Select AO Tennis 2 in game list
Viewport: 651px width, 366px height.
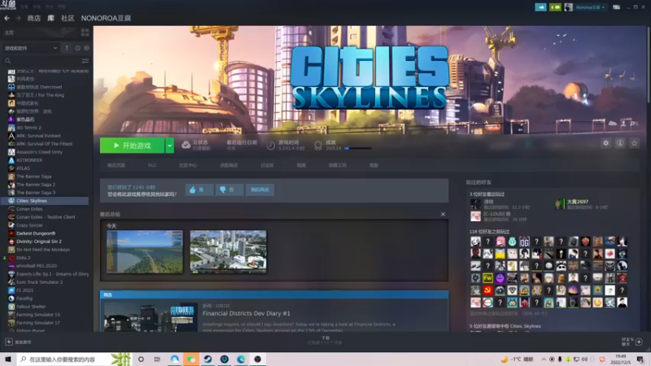click(x=28, y=128)
